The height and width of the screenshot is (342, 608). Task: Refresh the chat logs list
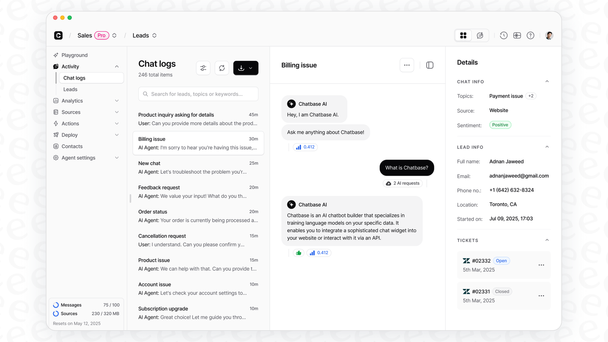coord(222,68)
